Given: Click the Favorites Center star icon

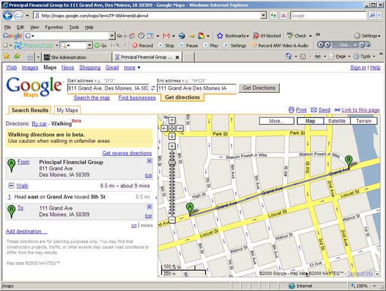Looking at the screenshot, I should click(x=7, y=57).
